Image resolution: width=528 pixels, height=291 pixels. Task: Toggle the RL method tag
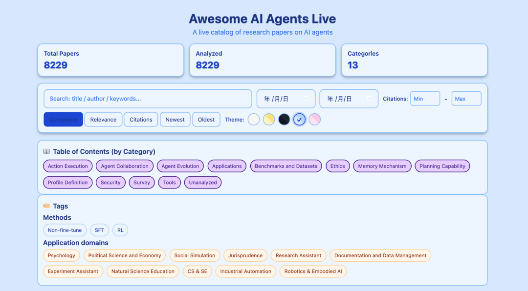click(x=120, y=230)
